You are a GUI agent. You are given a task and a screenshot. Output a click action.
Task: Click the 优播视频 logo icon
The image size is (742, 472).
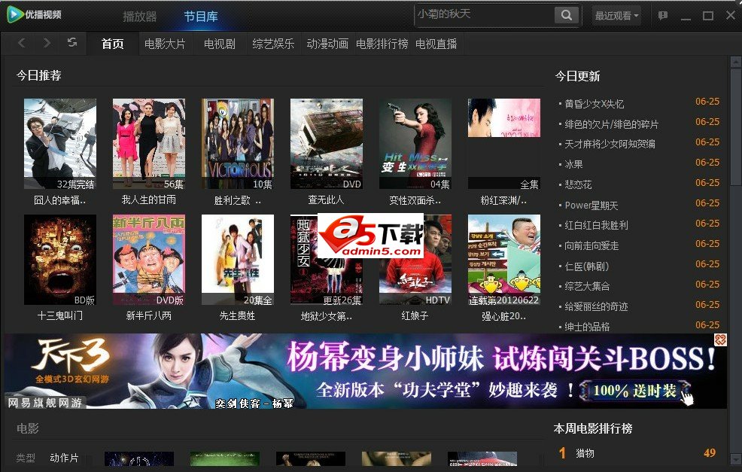(x=14, y=14)
